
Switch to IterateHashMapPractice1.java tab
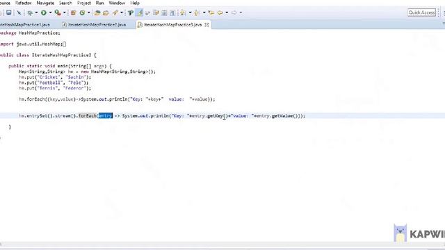coord(25,25)
